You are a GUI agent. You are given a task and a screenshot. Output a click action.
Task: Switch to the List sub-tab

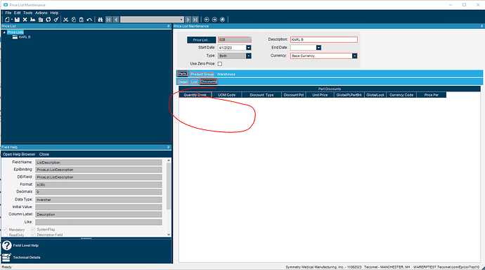click(194, 82)
